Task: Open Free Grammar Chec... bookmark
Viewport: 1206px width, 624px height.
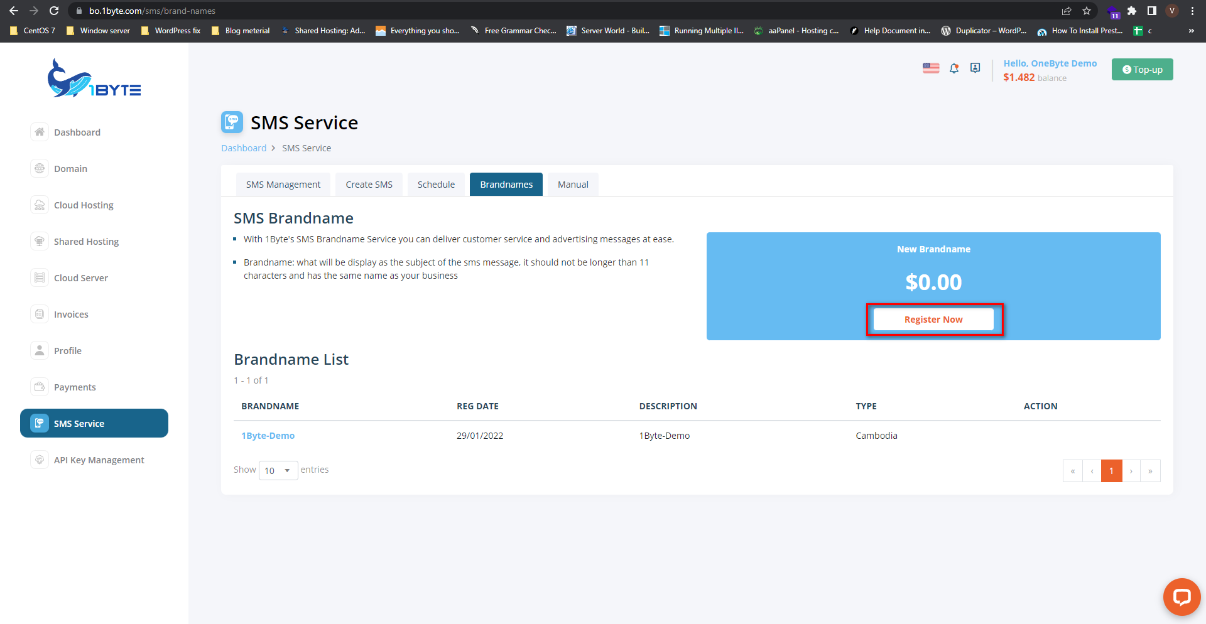Action: pyautogui.click(x=513, y=31)
